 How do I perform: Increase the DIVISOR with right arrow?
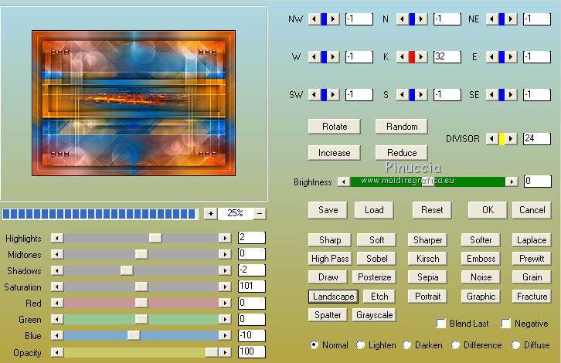pyautogui.click(x=511, y=139)
